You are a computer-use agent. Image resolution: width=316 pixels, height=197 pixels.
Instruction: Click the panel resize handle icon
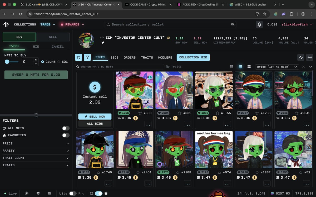36,115
